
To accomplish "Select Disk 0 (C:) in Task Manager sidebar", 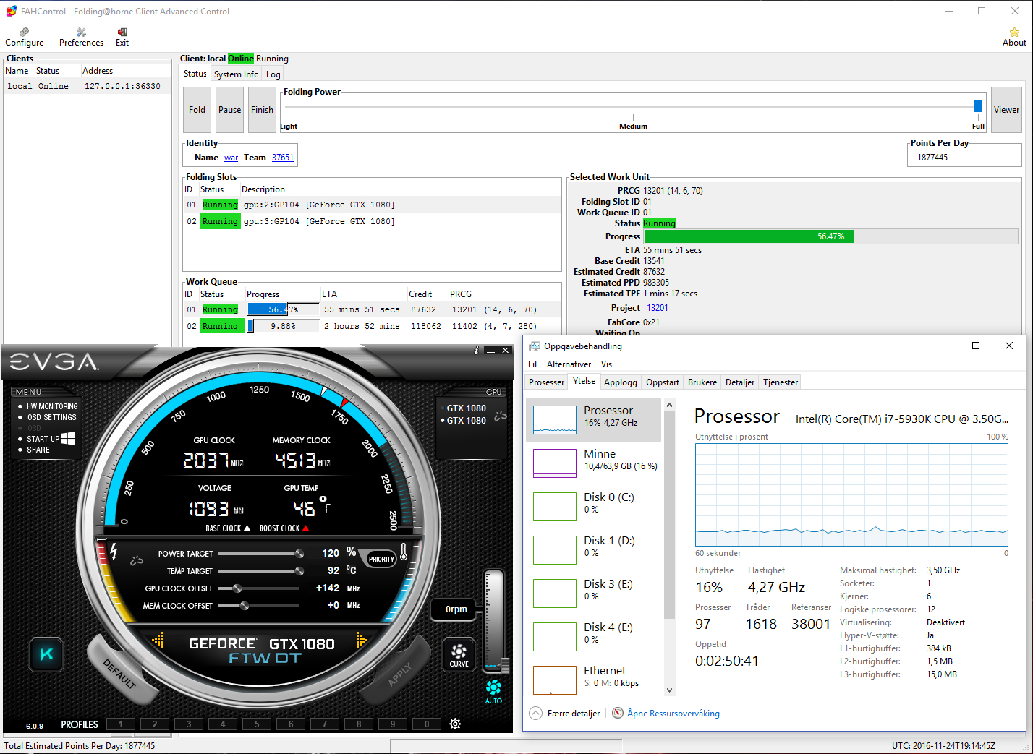I will (593, 506).
